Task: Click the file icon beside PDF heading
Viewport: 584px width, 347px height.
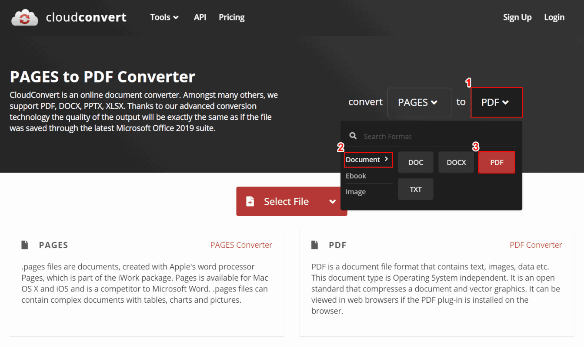Action: 315,245
